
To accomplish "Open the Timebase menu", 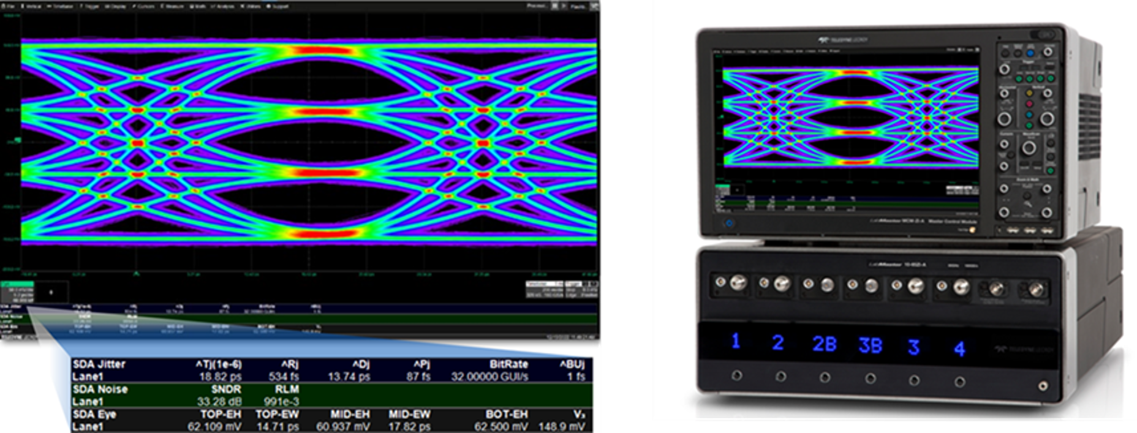I will click(x=59, y=6).
